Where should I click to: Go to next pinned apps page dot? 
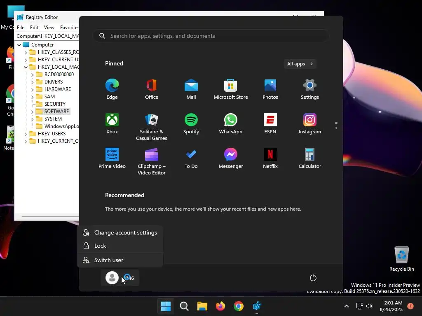(336, 128)
